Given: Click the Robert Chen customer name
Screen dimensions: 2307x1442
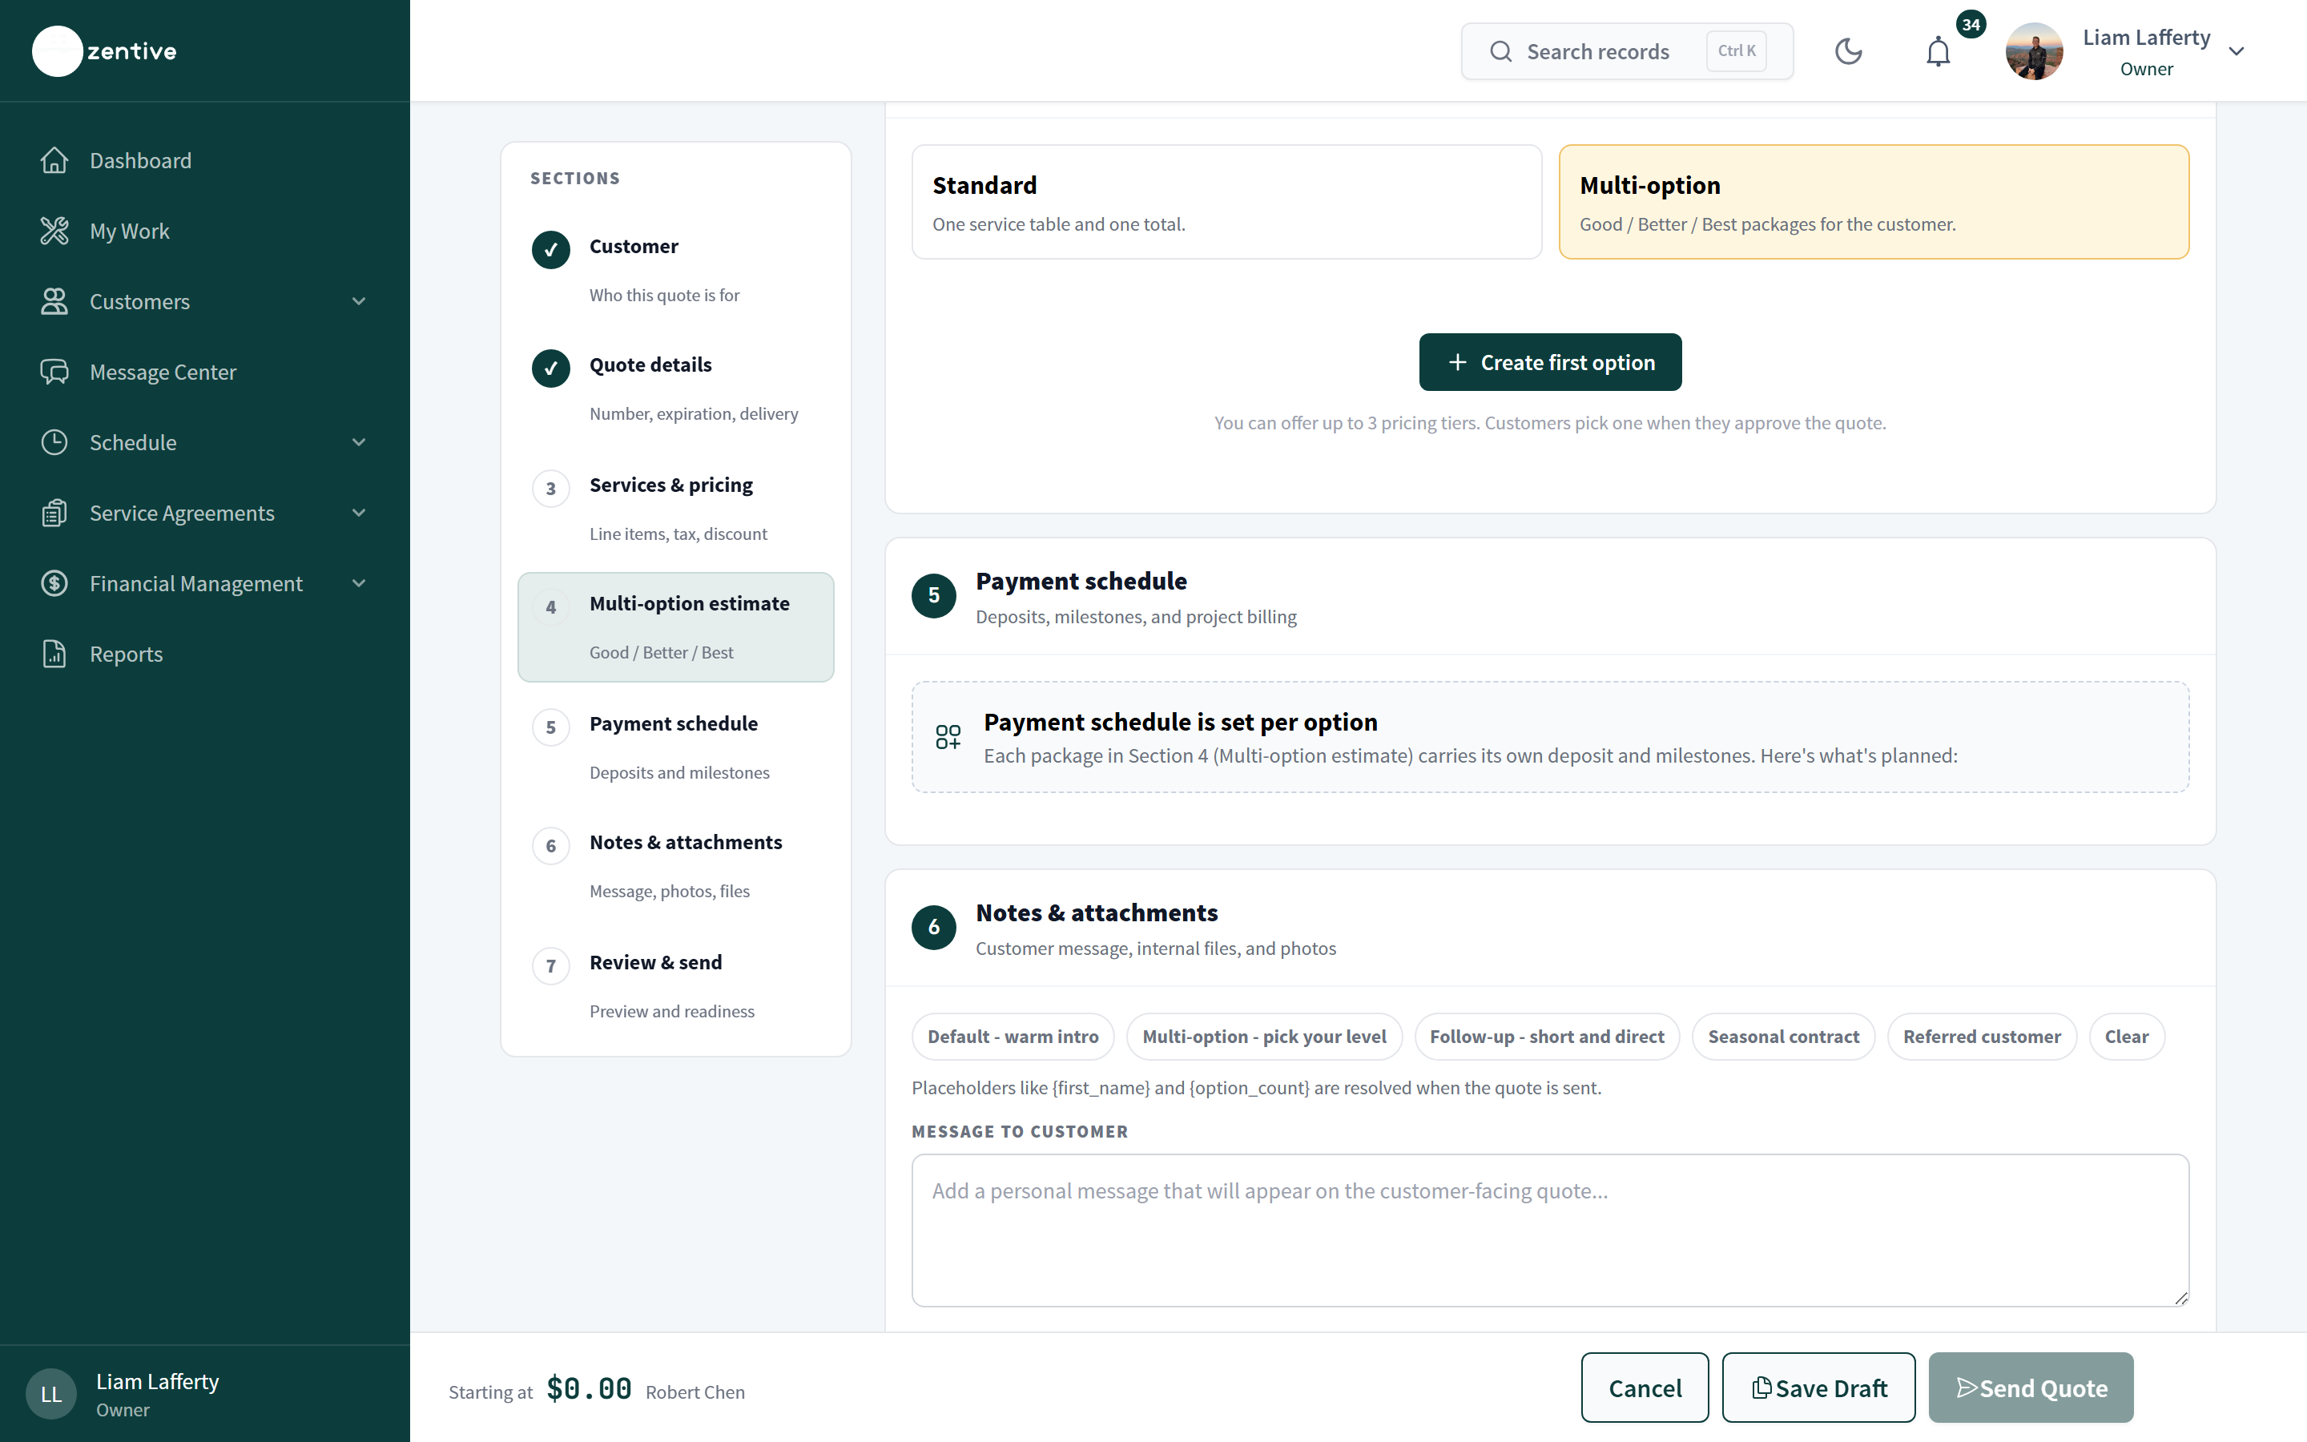Looking at the screenshot, I should click(x=695, y=1392).
